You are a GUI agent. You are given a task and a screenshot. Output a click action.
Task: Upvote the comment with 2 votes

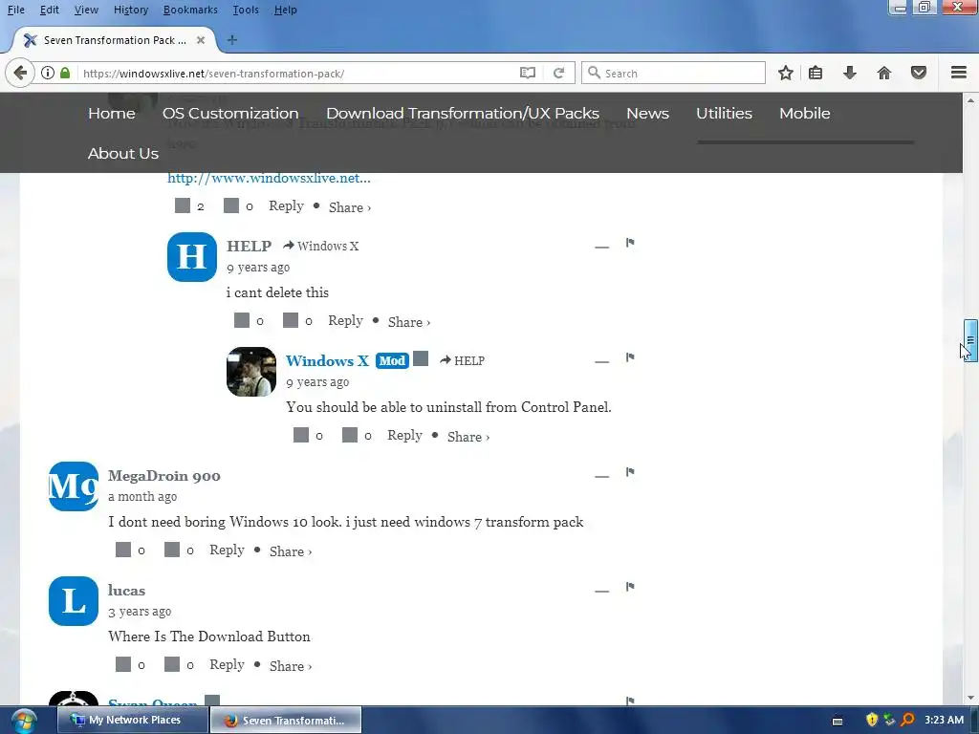click(x=183, y=205)
